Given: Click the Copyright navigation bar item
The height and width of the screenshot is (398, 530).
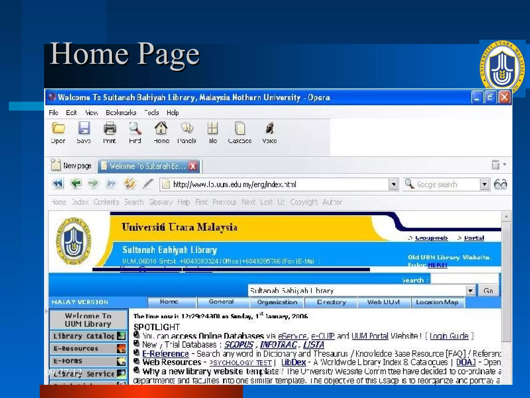Looking at the screenshot, I should point(304,202).
